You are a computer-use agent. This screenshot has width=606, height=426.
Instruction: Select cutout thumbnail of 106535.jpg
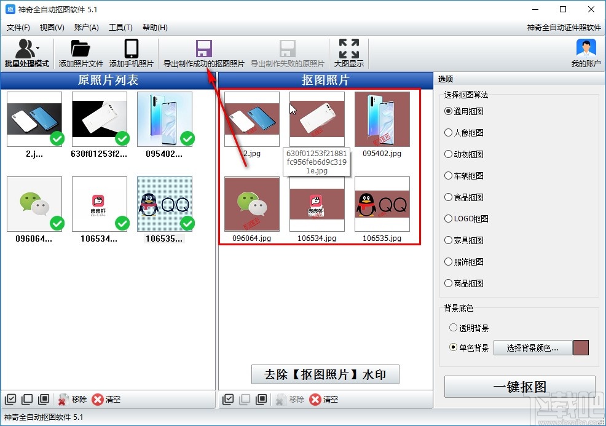382,204
